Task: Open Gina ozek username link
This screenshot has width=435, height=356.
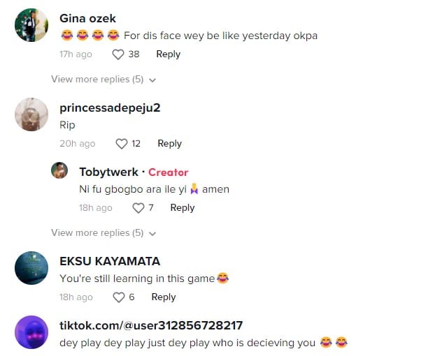Action: click(x=88, y=18)
